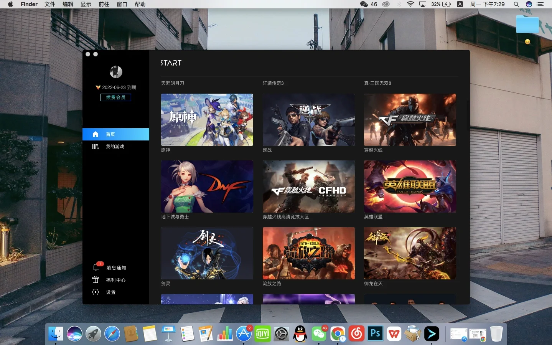The width and height of the screenshot is (552, 345).
Task: Click the START logo header
Action: click(x=171, y=63)
